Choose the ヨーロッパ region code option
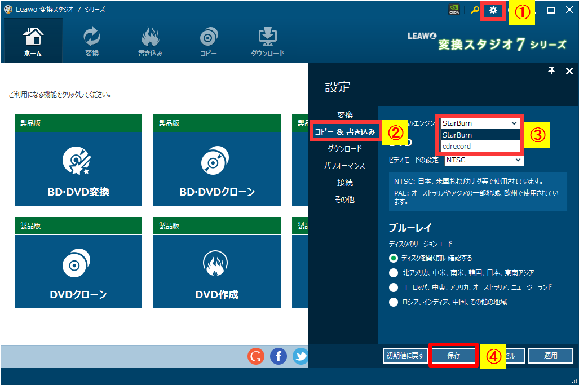The width and height of the screenshot is (579, 385). pos(394,287)
